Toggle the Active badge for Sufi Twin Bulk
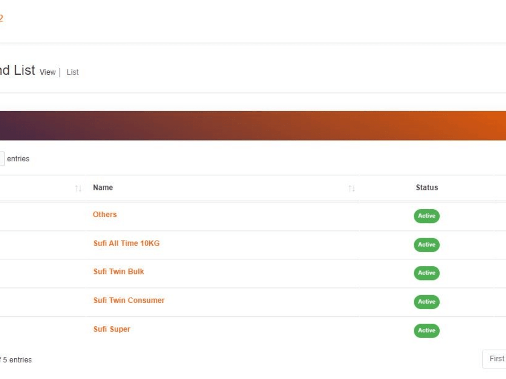The height and width of the screenshot is (379, 506). pos(427,273)
